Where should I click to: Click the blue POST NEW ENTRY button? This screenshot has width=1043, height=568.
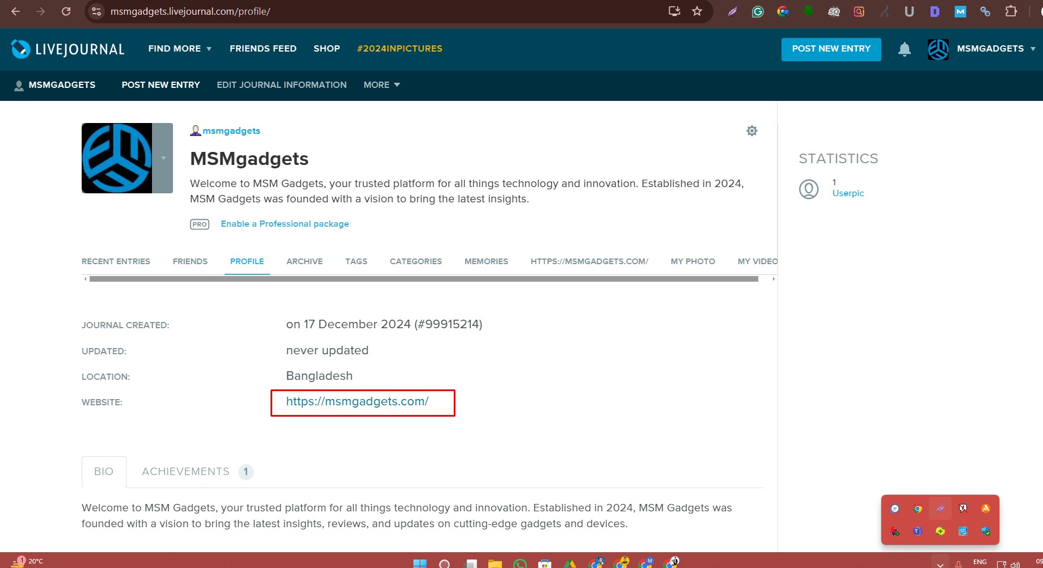831,49
